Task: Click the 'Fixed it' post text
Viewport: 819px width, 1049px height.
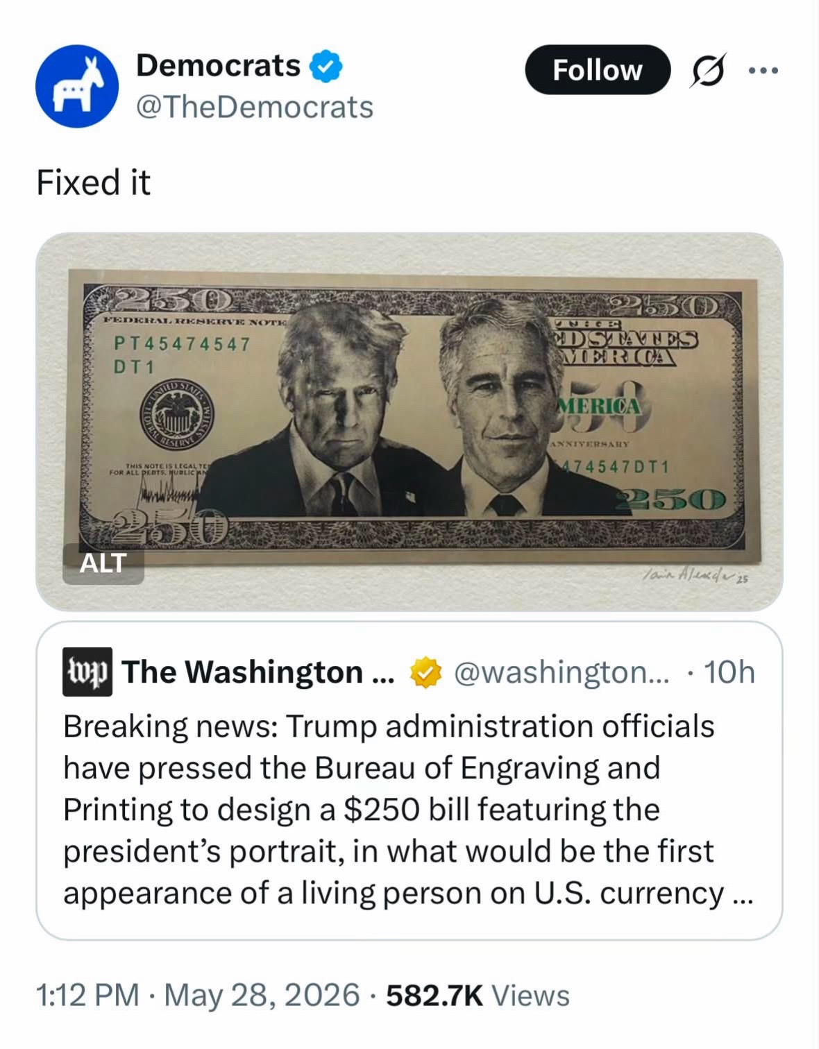Action: pos(93,183)
